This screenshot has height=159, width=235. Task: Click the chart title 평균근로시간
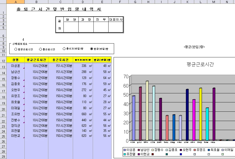click(200, 64)
